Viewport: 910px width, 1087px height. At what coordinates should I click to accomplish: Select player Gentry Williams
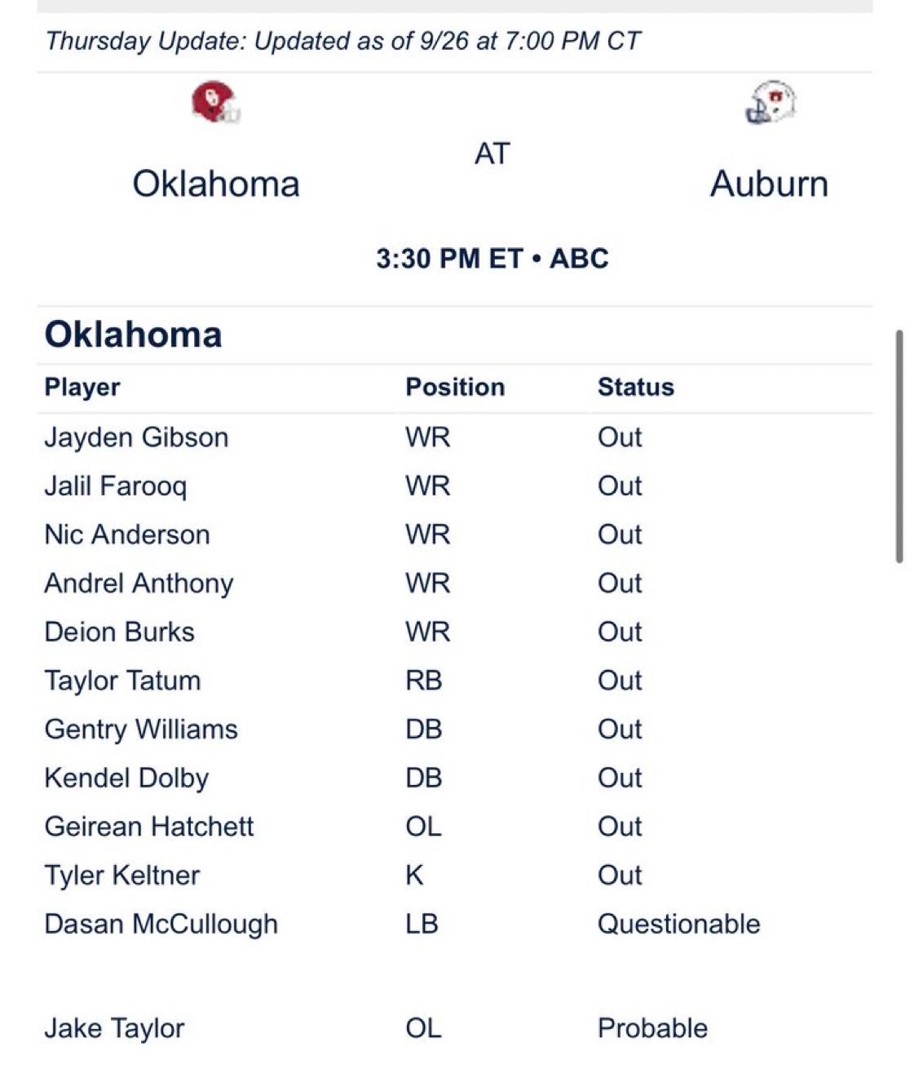pyautogui.click(x=141, y=730)
